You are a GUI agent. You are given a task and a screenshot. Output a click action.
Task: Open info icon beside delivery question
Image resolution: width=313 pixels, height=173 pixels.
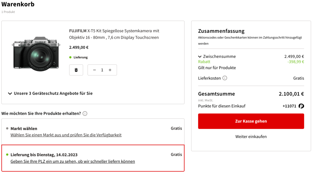(x=85, y=113)
